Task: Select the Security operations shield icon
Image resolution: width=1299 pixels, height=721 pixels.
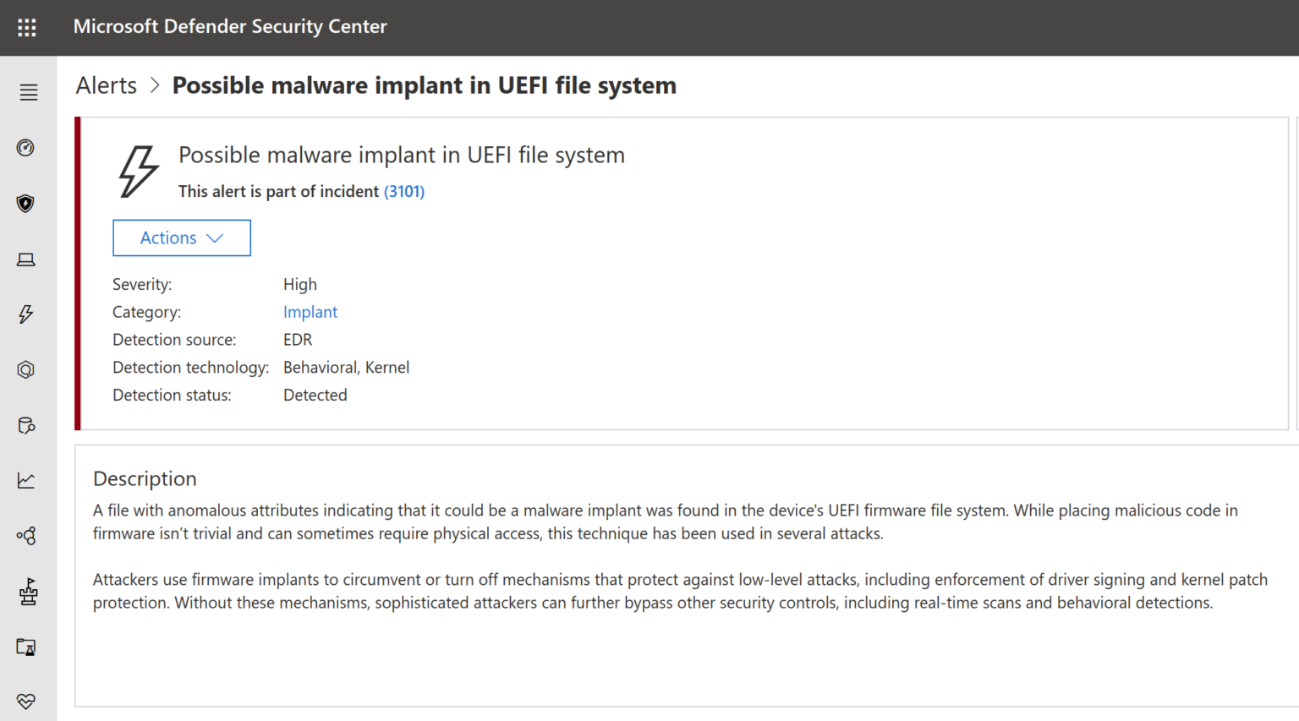Action: point(25,204)
